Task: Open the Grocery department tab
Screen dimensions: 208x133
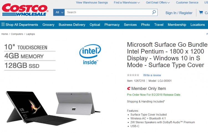Action: point(48,25)
